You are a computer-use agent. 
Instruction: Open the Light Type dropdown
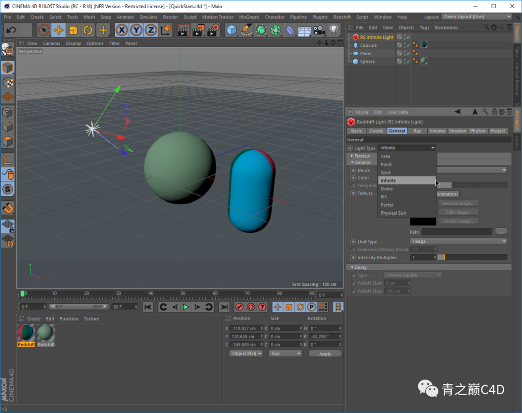tap(407, 148)
